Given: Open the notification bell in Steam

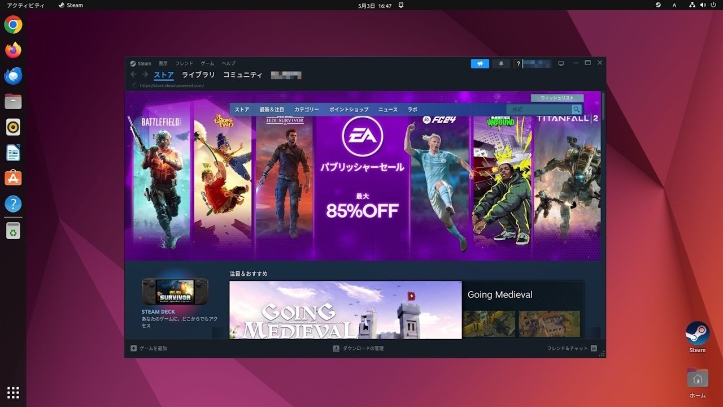Looking at the screenshot, I should pyautogui.click(x=501, y=63).
